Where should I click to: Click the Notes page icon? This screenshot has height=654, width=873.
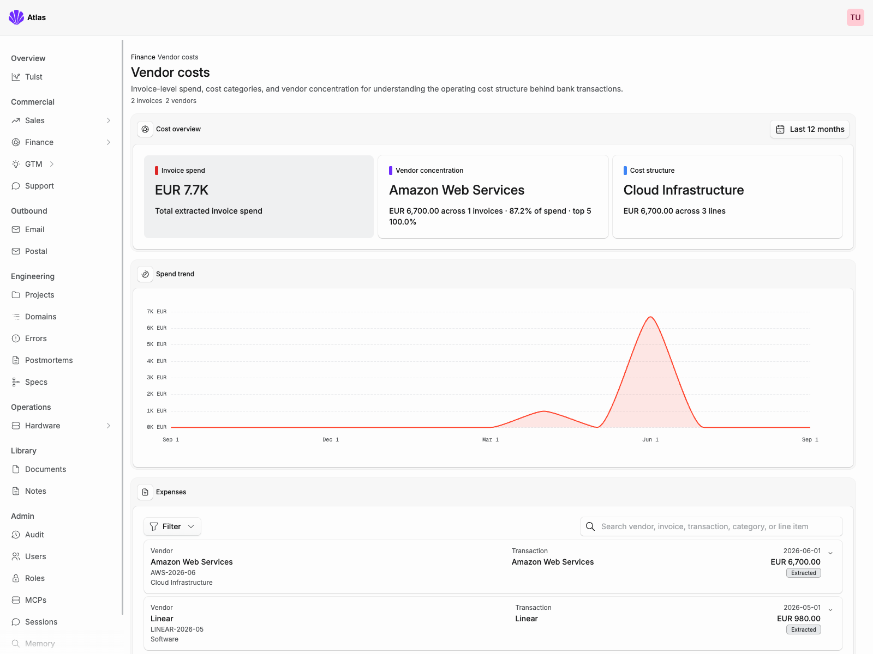[16, 491]
